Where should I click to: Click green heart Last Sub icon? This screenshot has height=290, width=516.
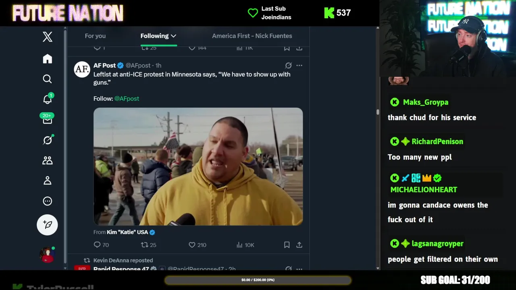tap(253, 13)
